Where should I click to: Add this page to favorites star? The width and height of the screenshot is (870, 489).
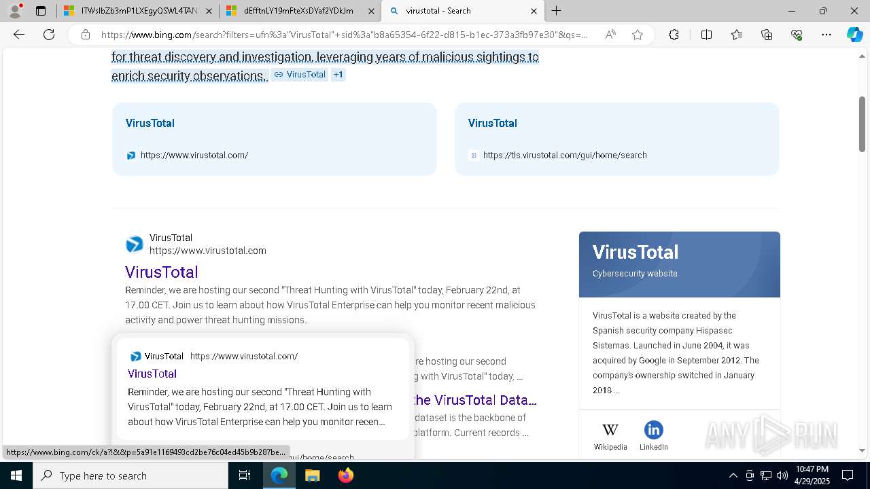coord(638,35)
